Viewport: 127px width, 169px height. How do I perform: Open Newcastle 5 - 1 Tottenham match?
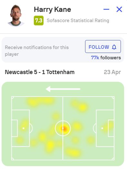click(x=40, y=72)
